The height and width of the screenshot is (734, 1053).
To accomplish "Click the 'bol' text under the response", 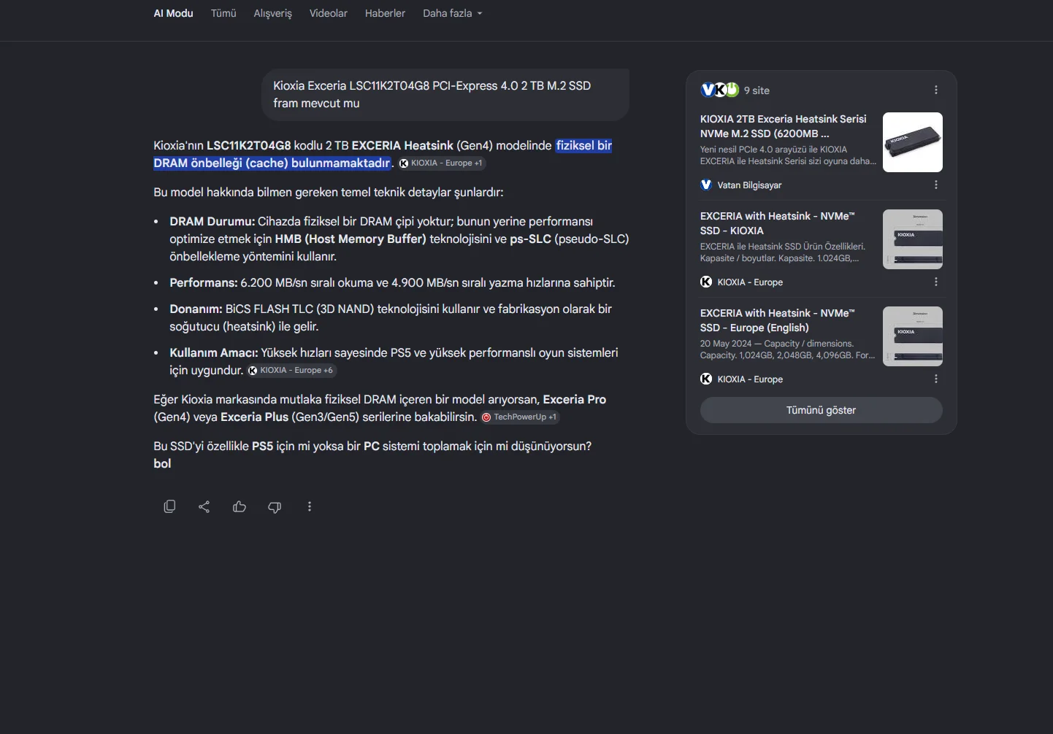I will point(162,463).
